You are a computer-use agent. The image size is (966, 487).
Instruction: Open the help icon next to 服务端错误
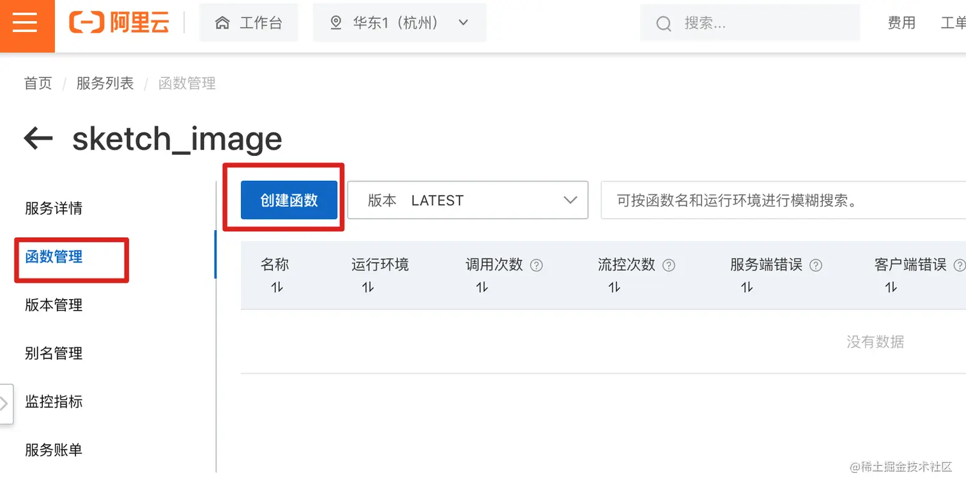pos(815,265)
